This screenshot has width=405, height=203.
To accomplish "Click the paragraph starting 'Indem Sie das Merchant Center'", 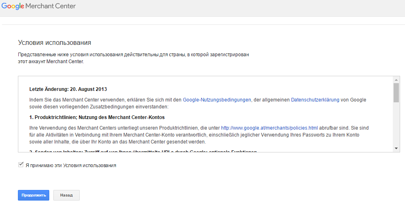I will [x=198, y=103].
